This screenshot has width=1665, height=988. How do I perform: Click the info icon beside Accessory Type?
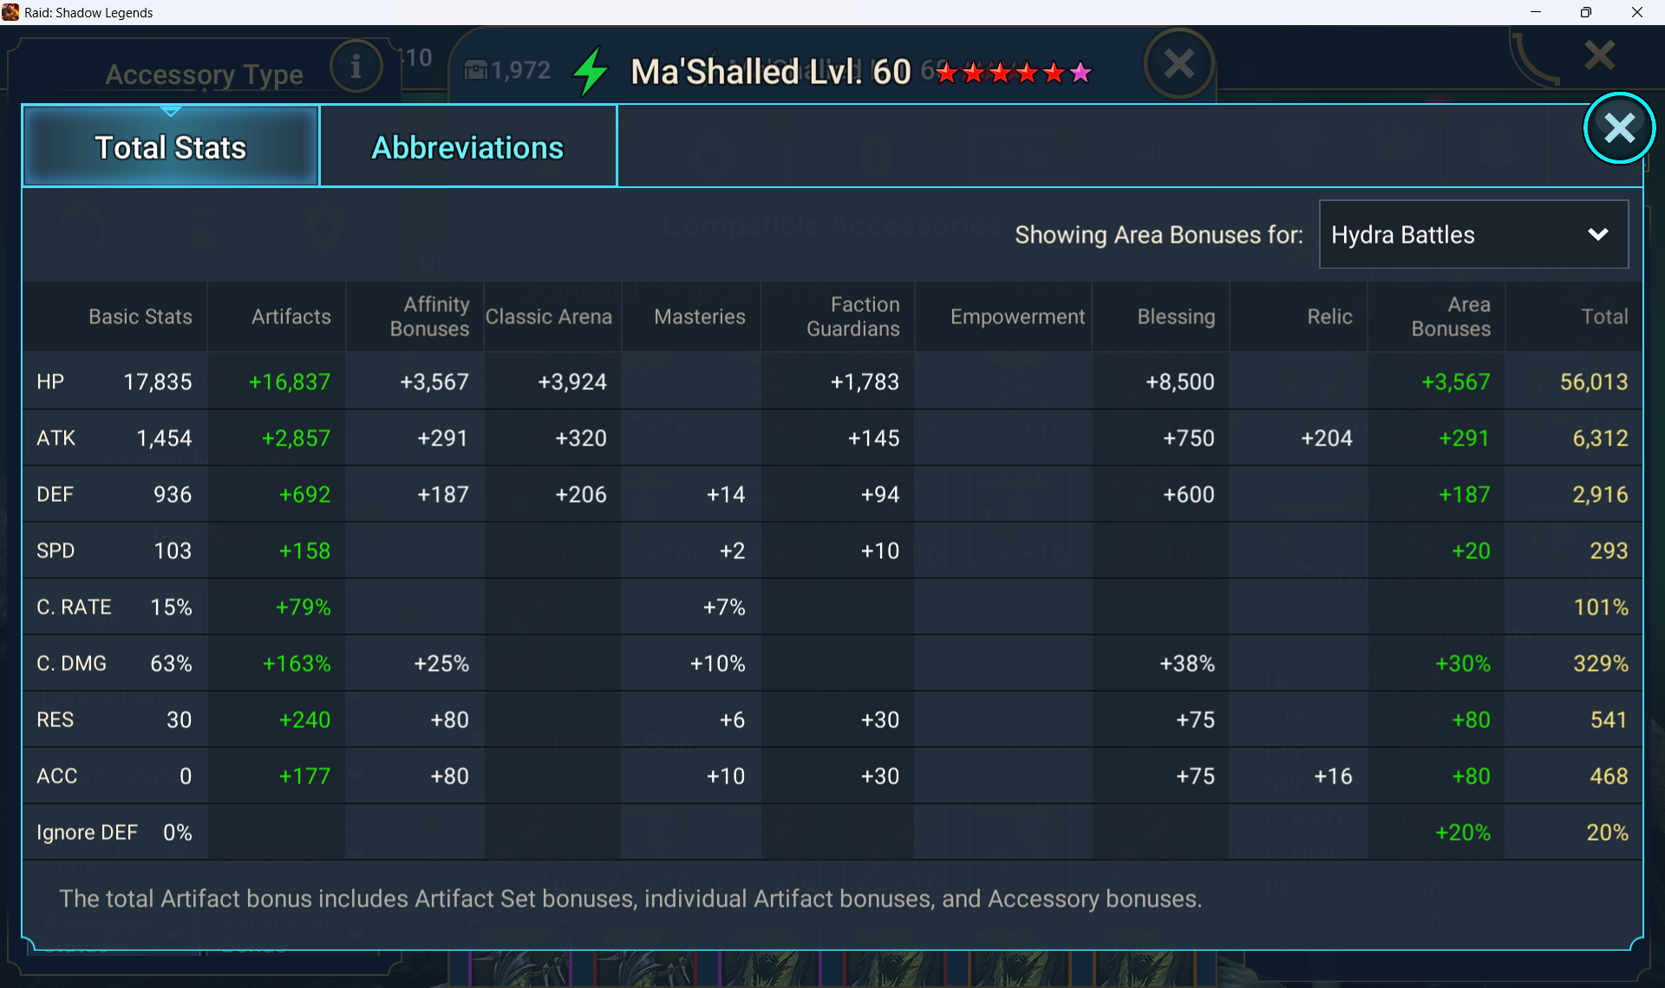click(x=356, y=66)
